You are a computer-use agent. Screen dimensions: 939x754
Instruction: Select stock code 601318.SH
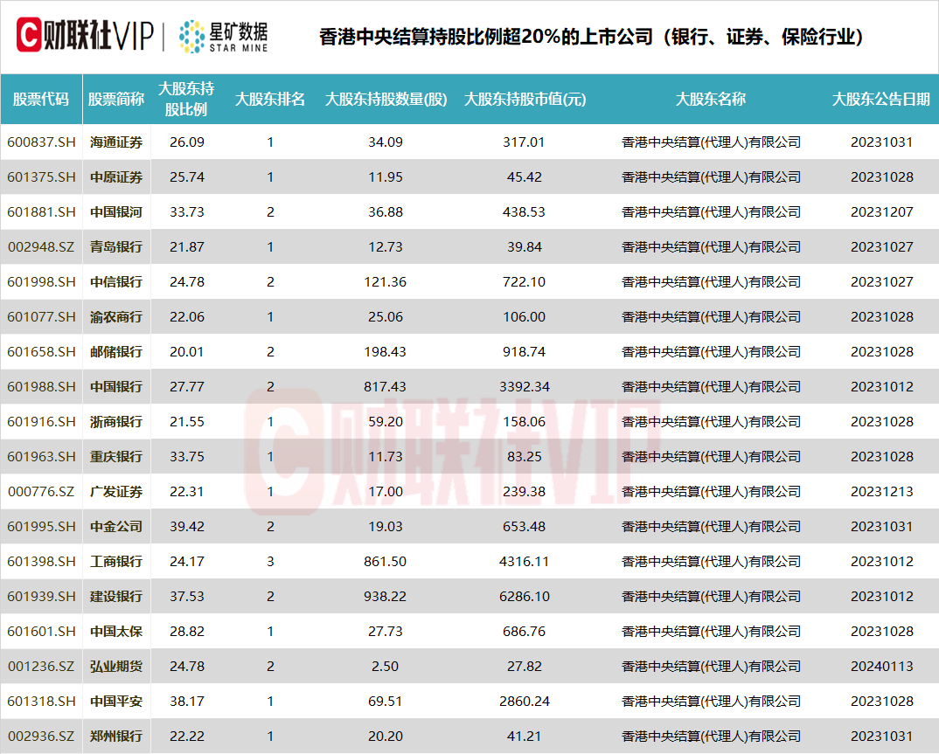tap(41, 702)
